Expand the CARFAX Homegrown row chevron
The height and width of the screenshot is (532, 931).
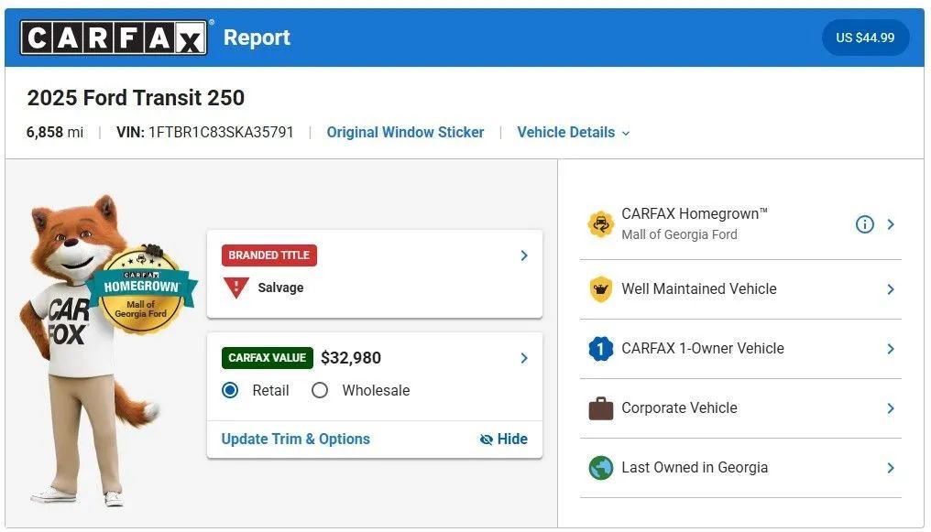pyautogui.click(x=891, y=224)
